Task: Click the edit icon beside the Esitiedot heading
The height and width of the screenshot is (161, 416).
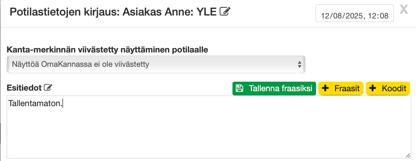Action: (x=48, y=87)
